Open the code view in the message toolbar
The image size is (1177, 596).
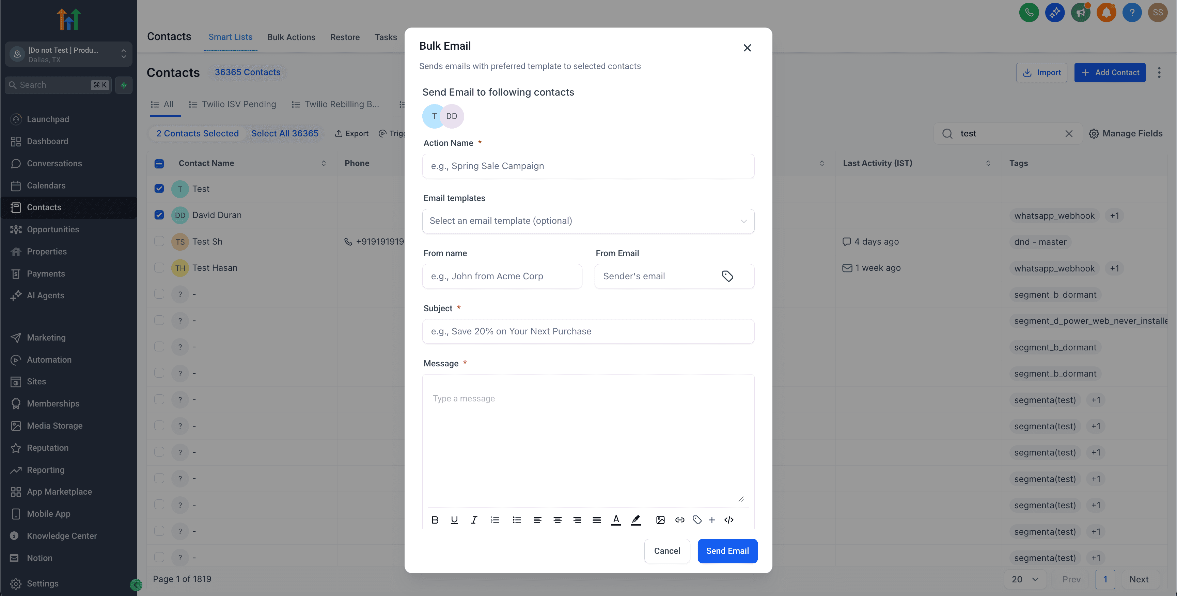pos(729,520)
